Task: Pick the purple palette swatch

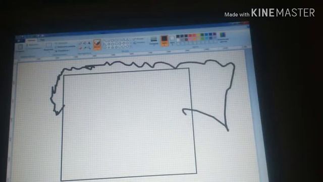Action: pos(214,34)
